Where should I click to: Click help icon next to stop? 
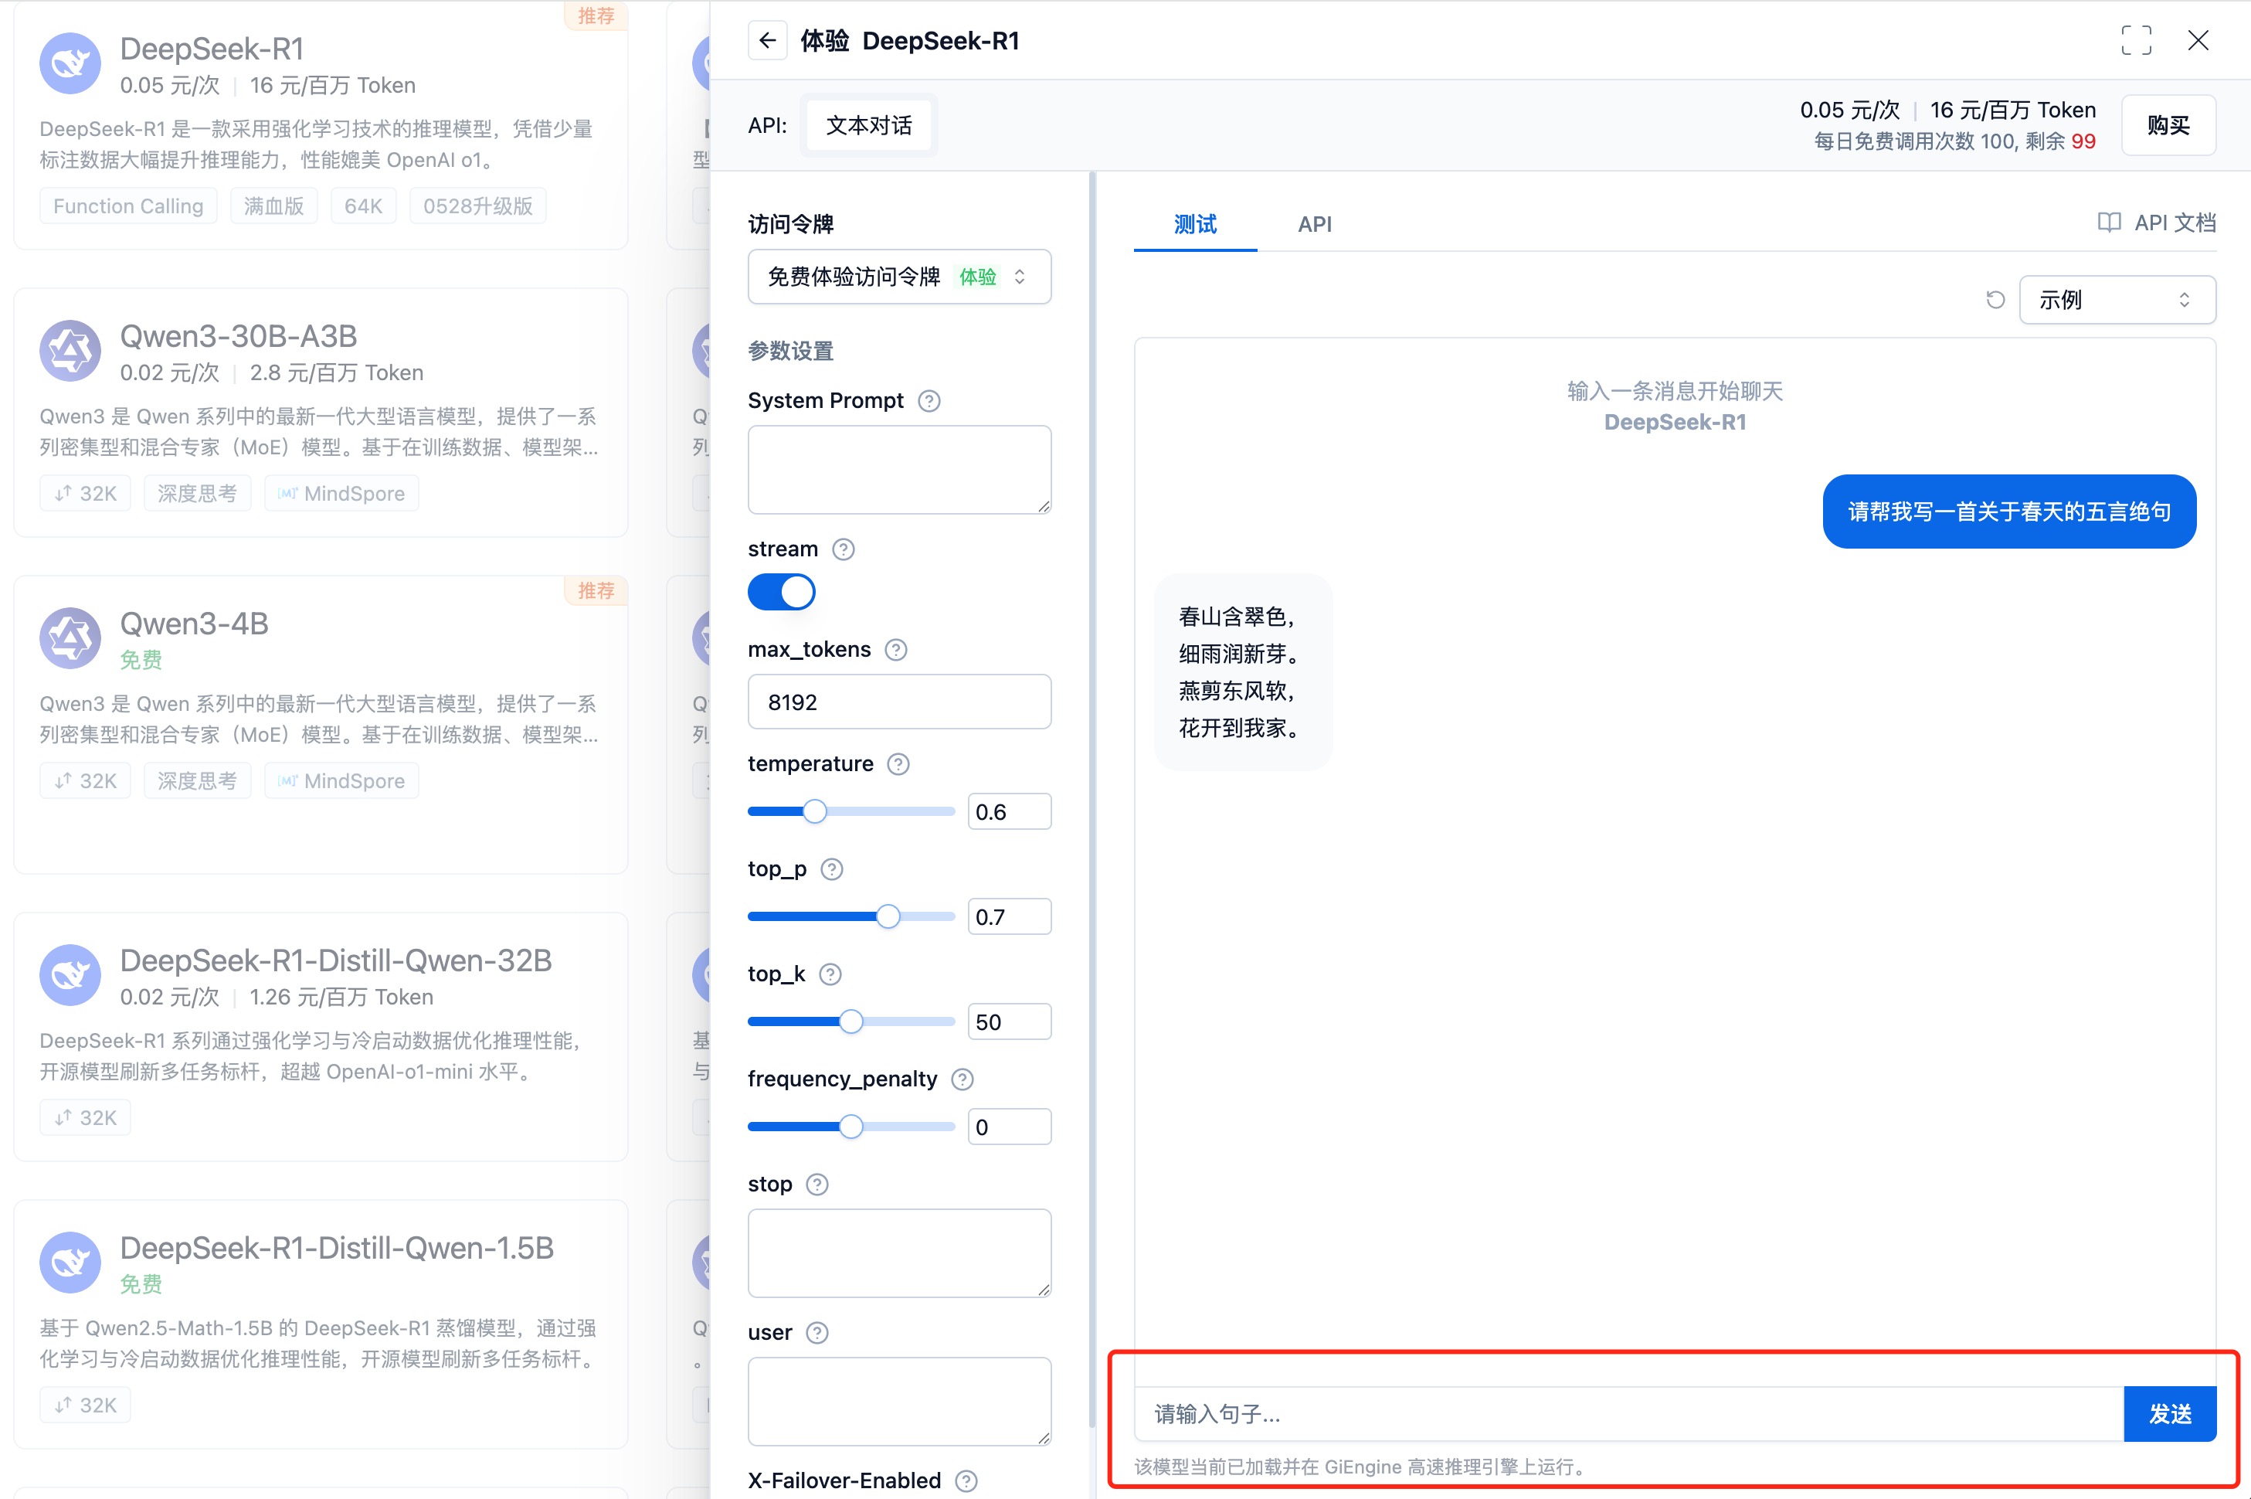[817, 1185]
